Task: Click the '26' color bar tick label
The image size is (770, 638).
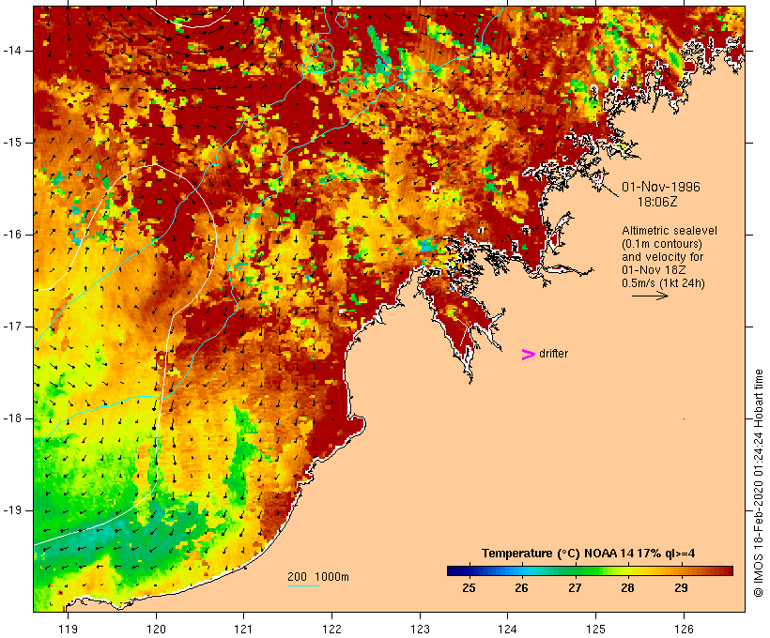Action: [x=521, y=588]
